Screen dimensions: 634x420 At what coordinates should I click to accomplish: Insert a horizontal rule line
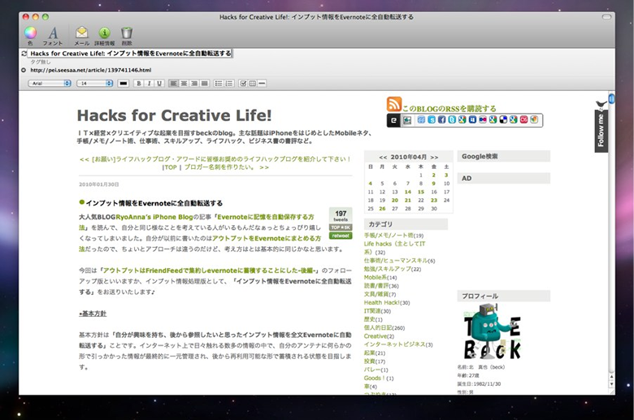coord(262,84)
